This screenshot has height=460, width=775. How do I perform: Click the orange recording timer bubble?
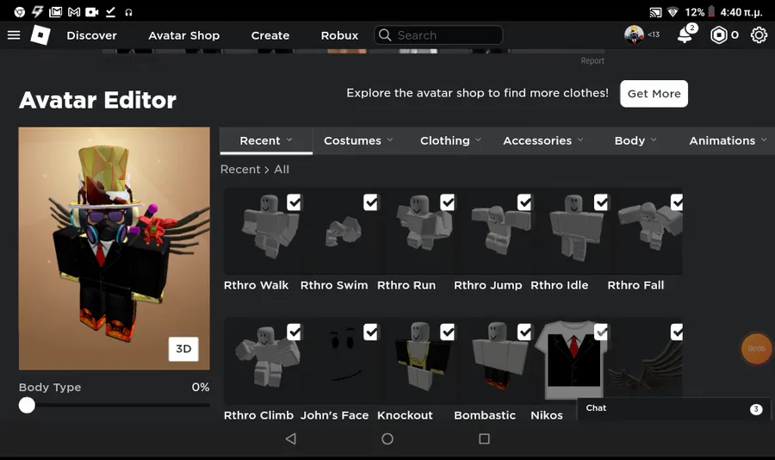point(756,349)
